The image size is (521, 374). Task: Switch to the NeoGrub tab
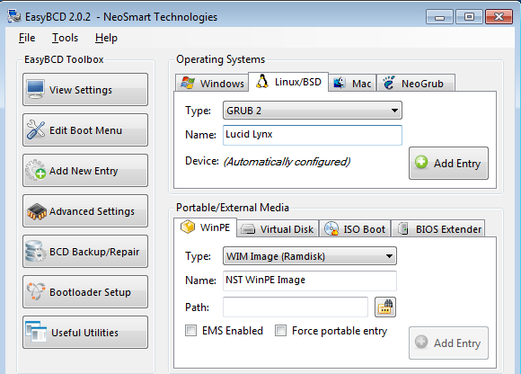416,83
